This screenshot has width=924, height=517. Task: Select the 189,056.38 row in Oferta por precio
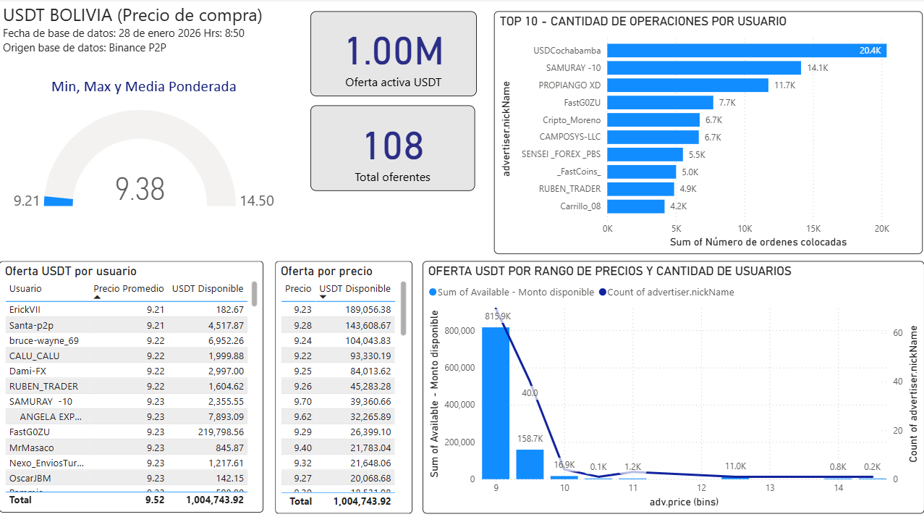[x=340, y=310]
